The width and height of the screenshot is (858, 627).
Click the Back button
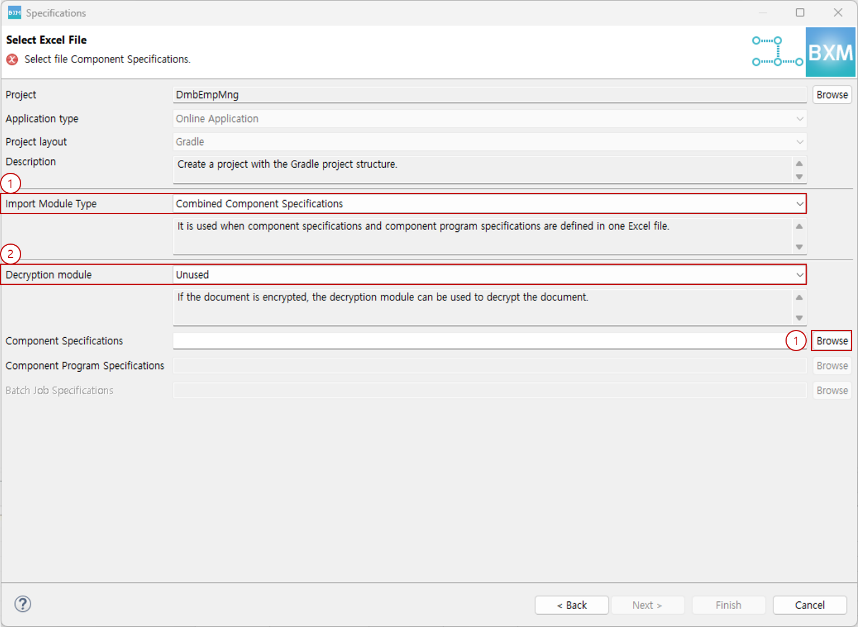point(571,605)
